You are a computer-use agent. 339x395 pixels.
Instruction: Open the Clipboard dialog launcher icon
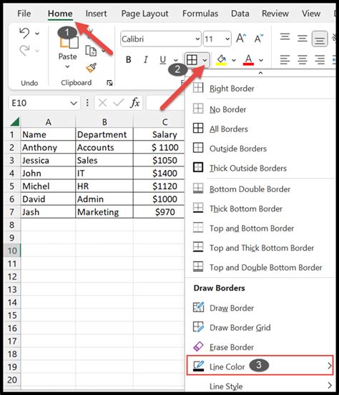click(x=109, y=83)
